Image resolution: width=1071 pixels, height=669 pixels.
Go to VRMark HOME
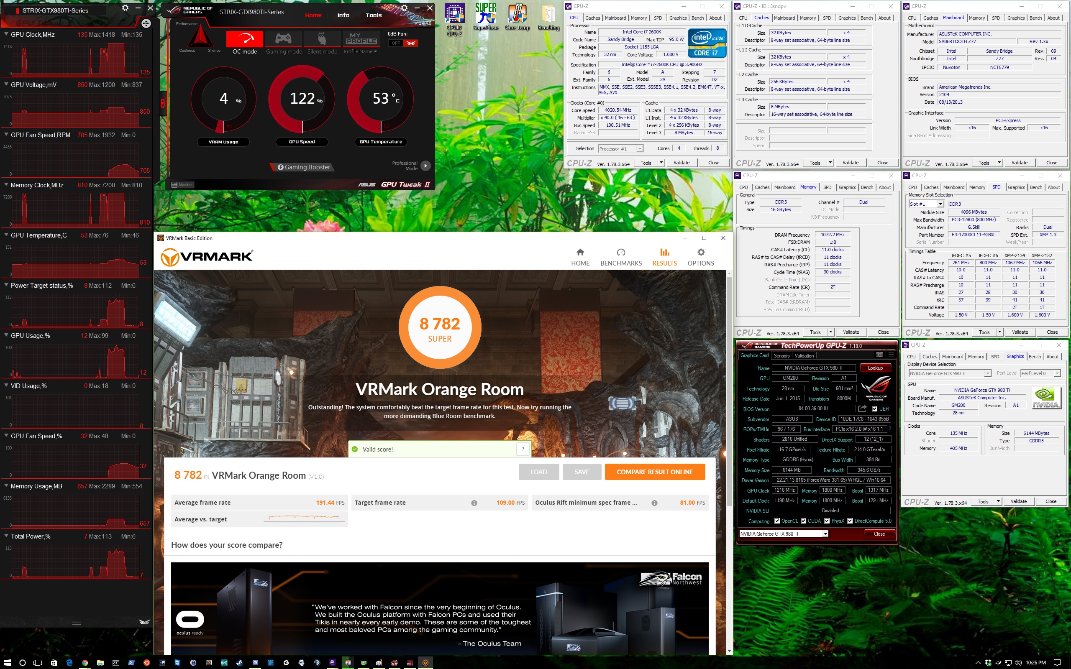click(580, 257)
